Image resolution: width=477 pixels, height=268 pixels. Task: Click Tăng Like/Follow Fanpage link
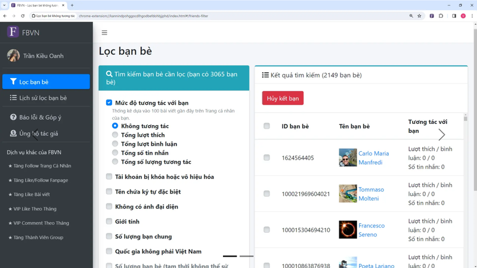tap(38, 180)
